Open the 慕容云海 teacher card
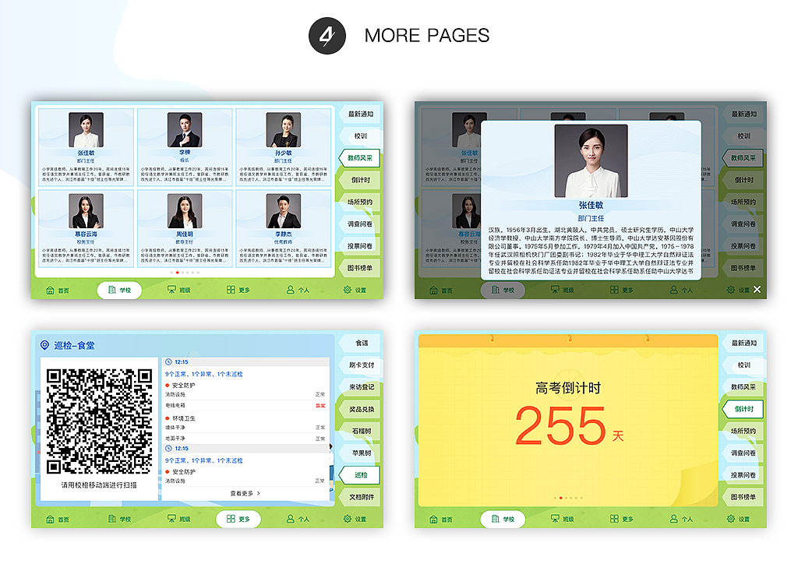Viewport: 798px width, 564px height. coord(86,228)
